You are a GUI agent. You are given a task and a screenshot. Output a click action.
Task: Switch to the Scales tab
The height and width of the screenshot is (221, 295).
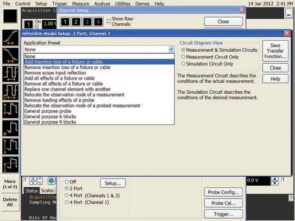click(47, 190)
